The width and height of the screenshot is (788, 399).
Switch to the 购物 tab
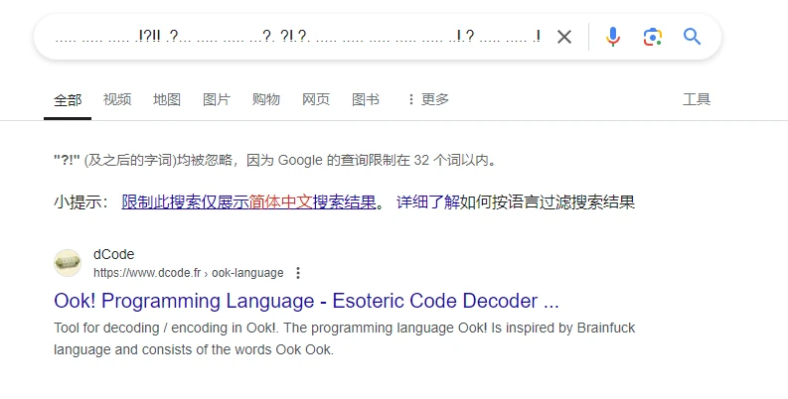click(266, 99)
